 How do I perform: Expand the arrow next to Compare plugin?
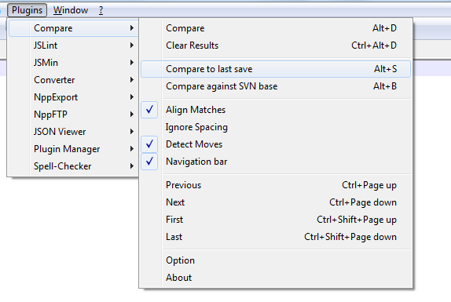132,27
